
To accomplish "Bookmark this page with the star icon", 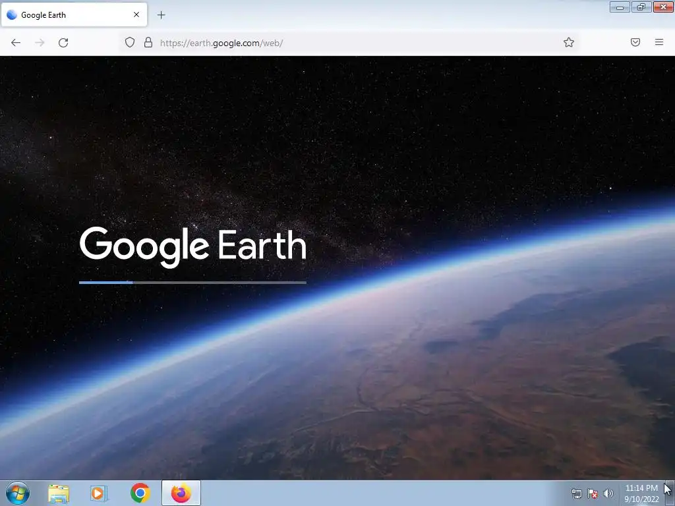I will click(x=569, y=42).
